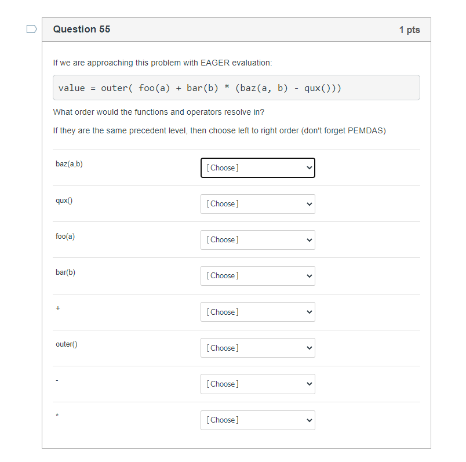Select the qux() row label
This screenshot has width=466, height=462.
(64, 201)
